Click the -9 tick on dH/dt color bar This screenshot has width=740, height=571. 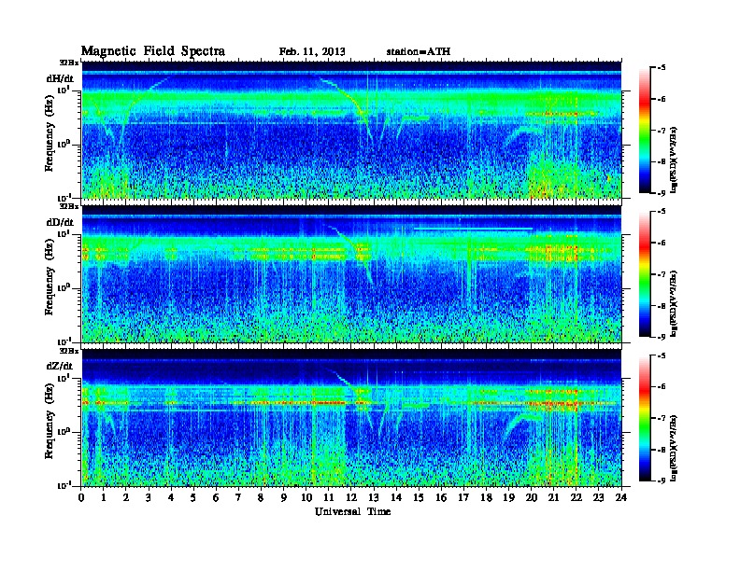click(x=662, y=193)
